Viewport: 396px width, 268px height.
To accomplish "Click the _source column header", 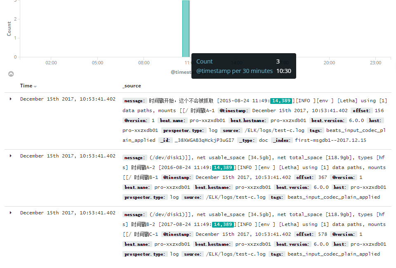I will (x=132, y=86).
